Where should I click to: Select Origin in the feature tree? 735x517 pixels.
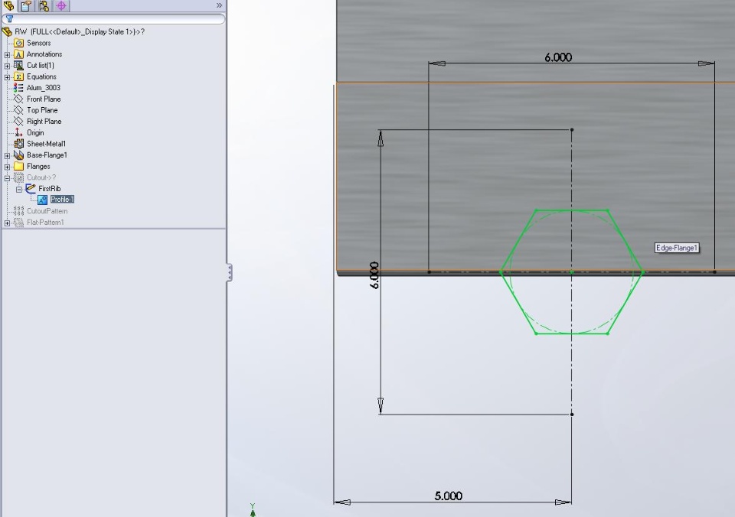[x=35, y=133]
